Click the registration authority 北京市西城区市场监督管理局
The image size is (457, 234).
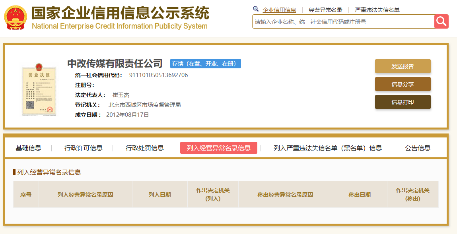pyautogui.click(x=144, y=105)
